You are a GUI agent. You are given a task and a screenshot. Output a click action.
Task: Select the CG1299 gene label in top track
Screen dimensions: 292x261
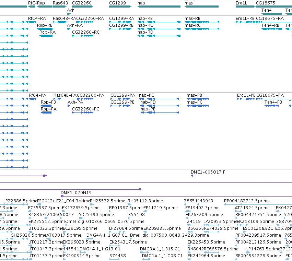point(117,3)
